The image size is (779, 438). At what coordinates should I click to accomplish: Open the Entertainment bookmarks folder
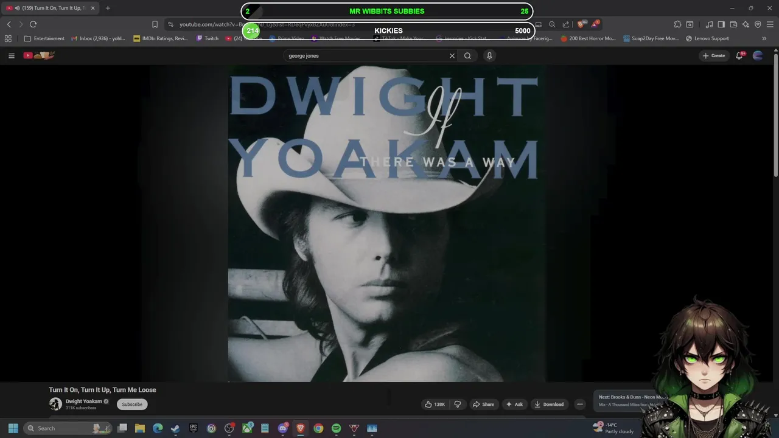coord(44,38)
